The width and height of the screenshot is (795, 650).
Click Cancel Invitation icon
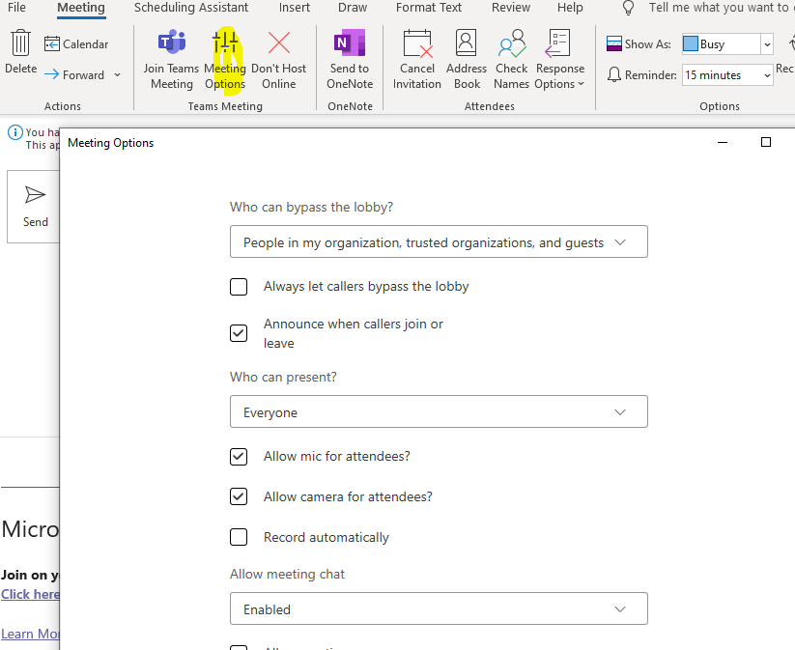[x=417, y=43]
